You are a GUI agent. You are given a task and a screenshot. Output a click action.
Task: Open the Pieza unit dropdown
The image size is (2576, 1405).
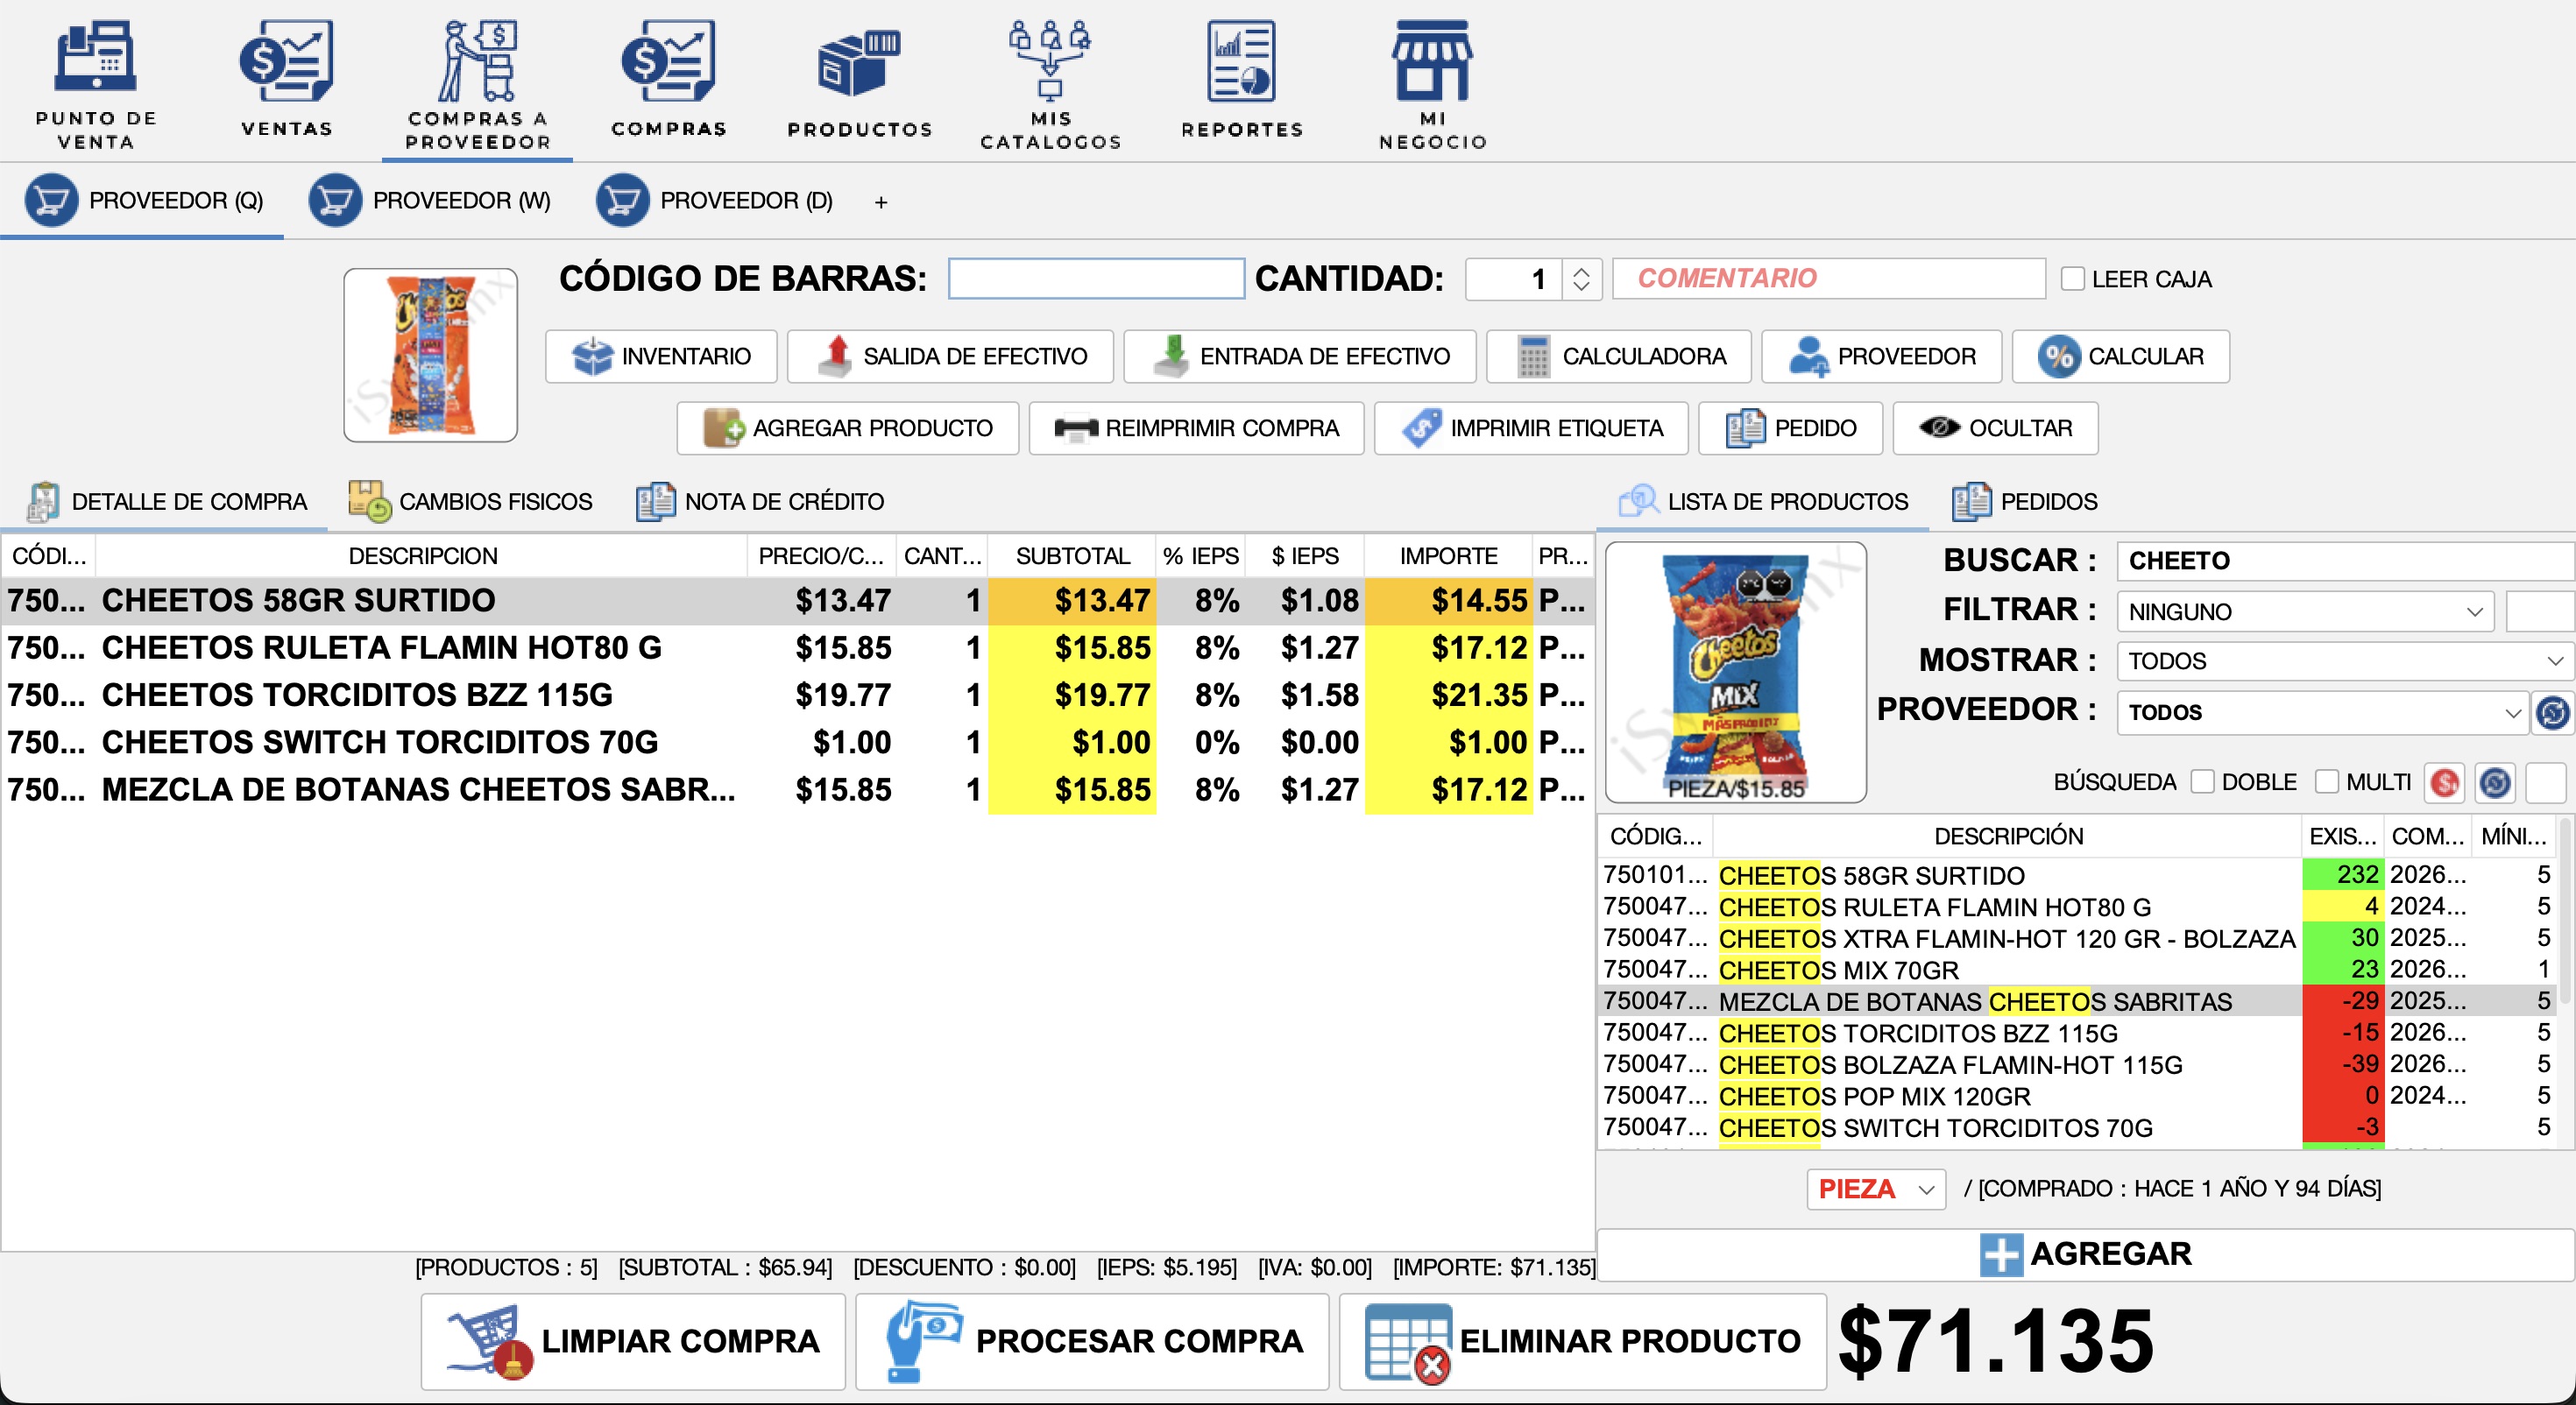click(x=1876, y=1189)
